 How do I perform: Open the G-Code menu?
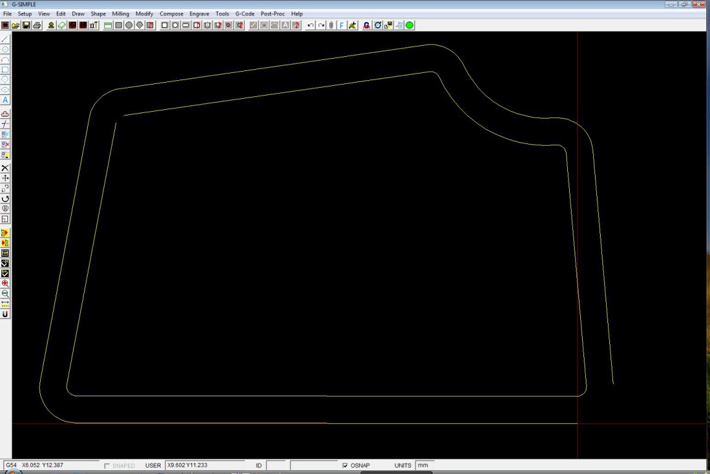[245, 14]
